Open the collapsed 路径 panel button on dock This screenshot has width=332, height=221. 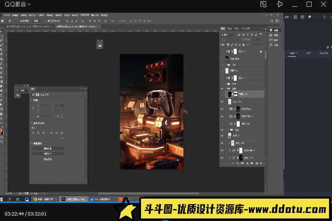click(x=274, y=40)
